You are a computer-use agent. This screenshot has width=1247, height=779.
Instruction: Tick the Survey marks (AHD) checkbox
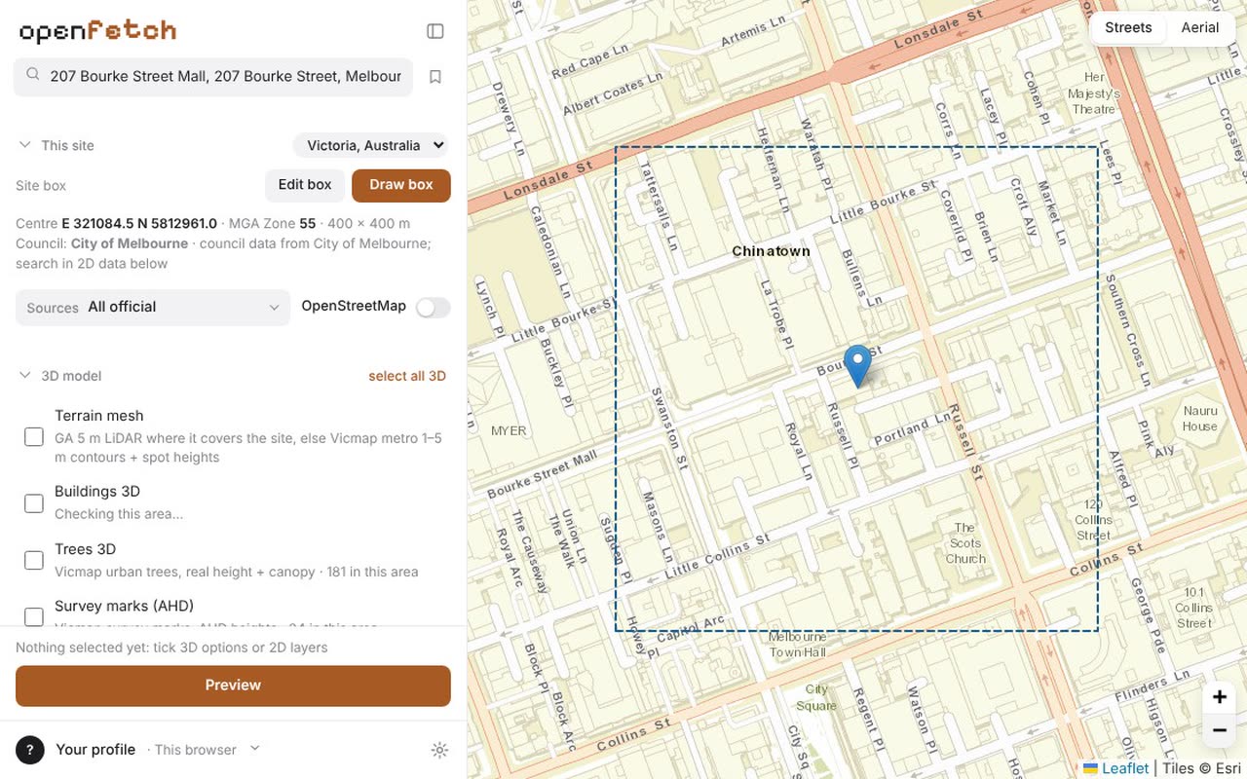pos(34,616)
